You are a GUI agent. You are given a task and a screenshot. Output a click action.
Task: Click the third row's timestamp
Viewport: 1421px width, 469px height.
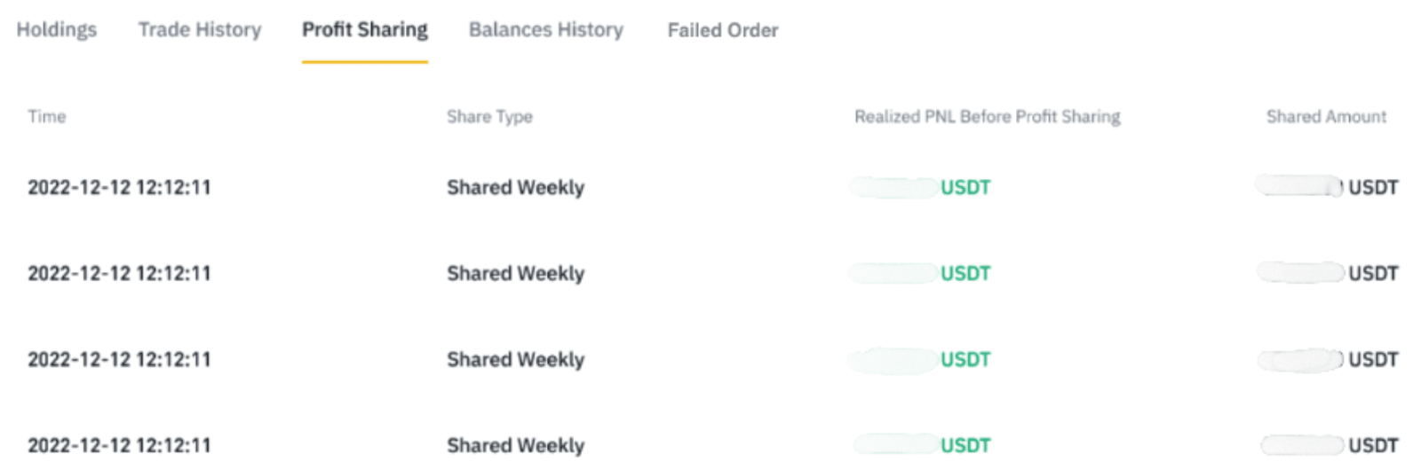[119, 359]
